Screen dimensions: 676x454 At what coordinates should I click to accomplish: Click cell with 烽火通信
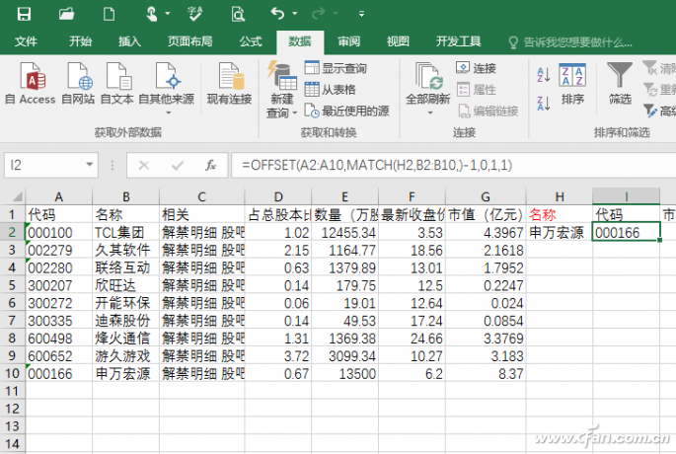pos(125,339)
